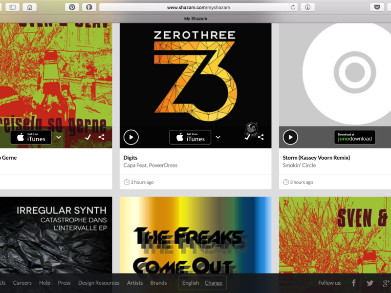The width and height of the screenshot is (391, 293).
Task: Play the Digits track preview
Action: (x=131, y=137)
